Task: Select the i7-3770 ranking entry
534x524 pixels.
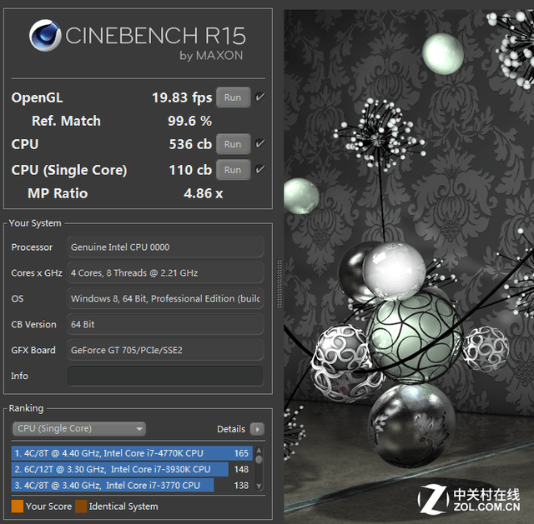Action: [x=113, y=485]
